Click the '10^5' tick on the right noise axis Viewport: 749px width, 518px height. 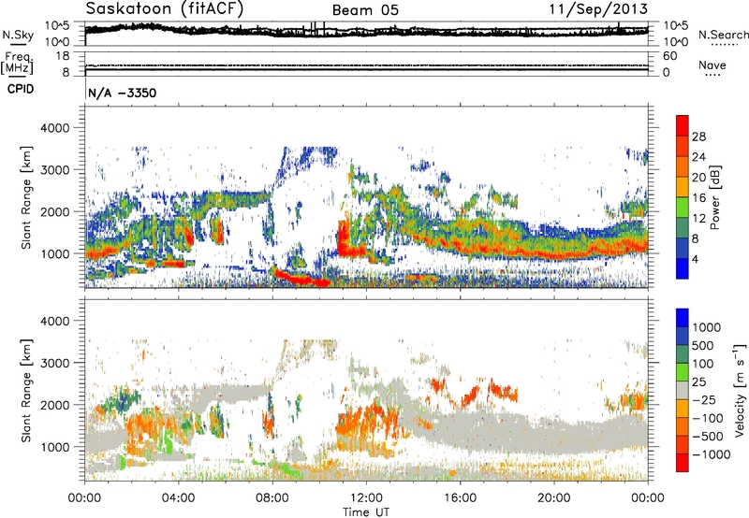point(675,26)
